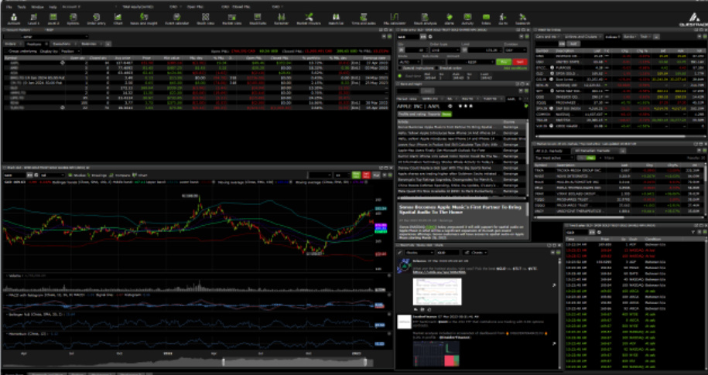
Task: Click the first StockTwits post chart thumbnail
Action: coord(437,291)
